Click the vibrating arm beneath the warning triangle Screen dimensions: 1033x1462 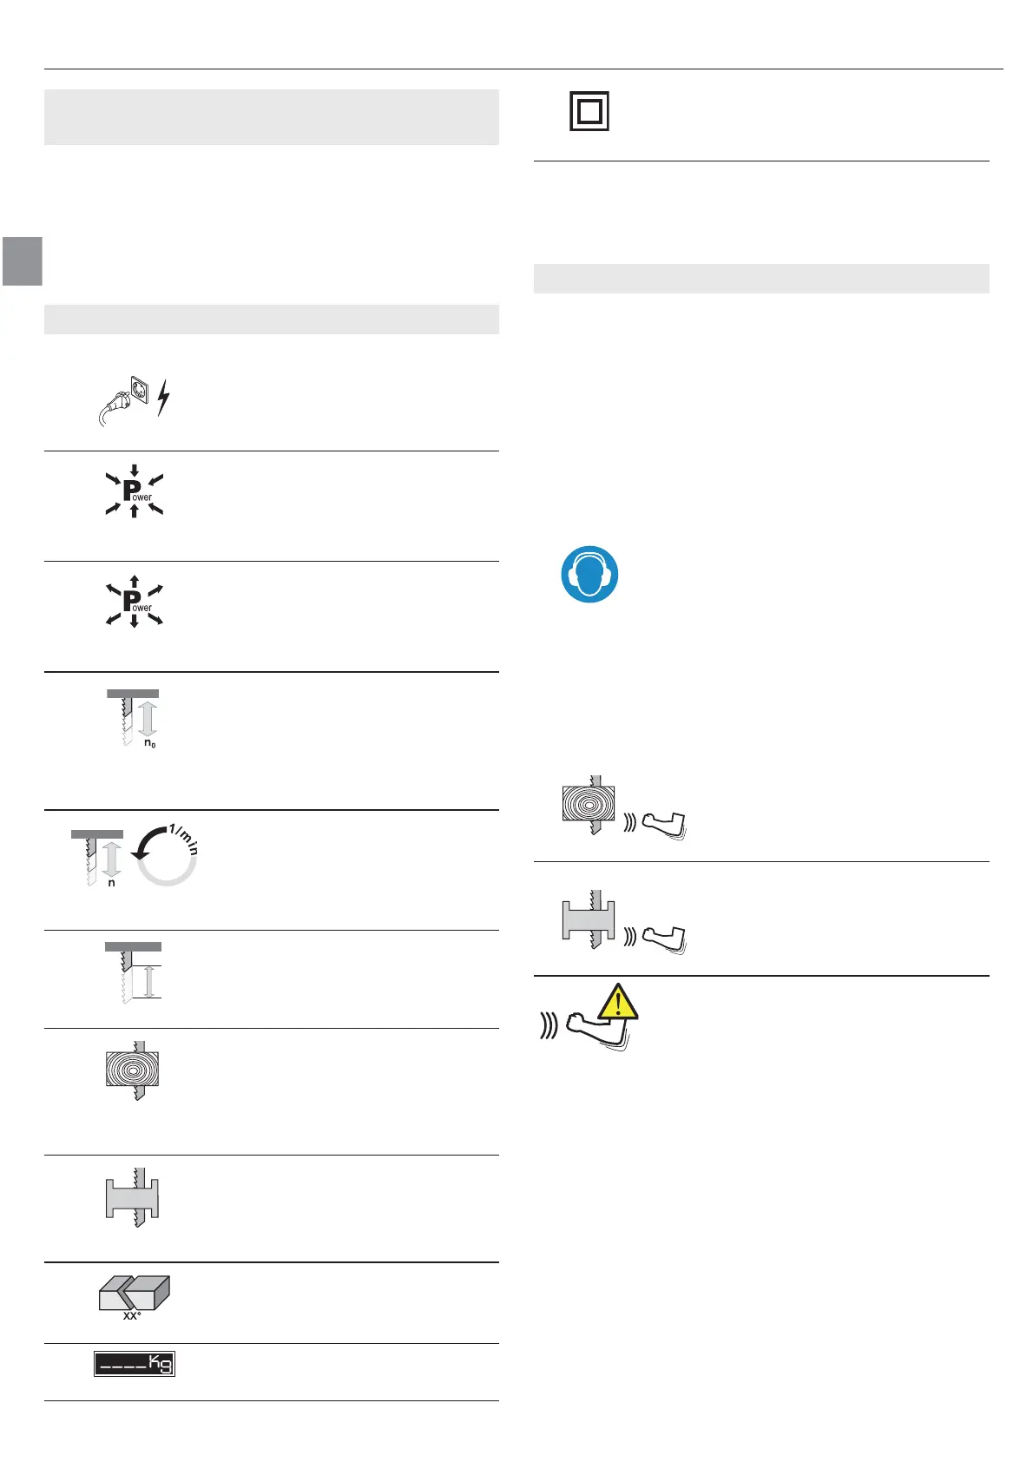(589, 1028)
